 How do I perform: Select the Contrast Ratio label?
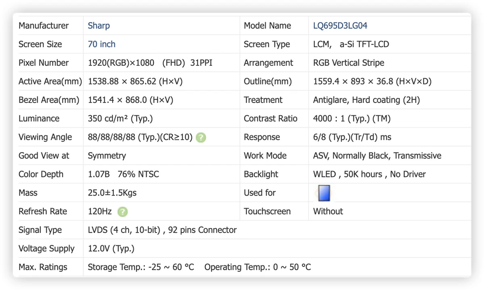coord(270,118)
